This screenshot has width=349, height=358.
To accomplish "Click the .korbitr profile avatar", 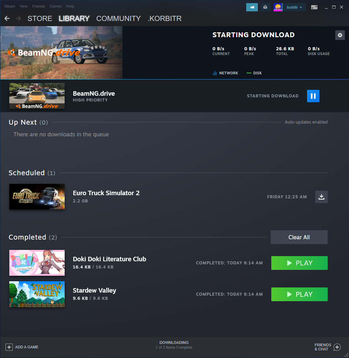I will 278,7.
